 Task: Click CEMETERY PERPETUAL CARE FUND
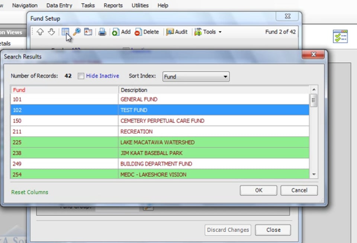[214, 121]
